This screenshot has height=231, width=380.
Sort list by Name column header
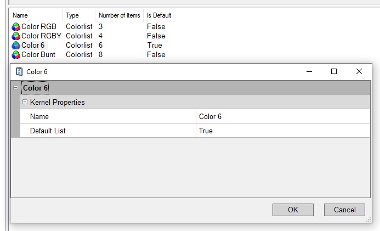click(20, 15)
